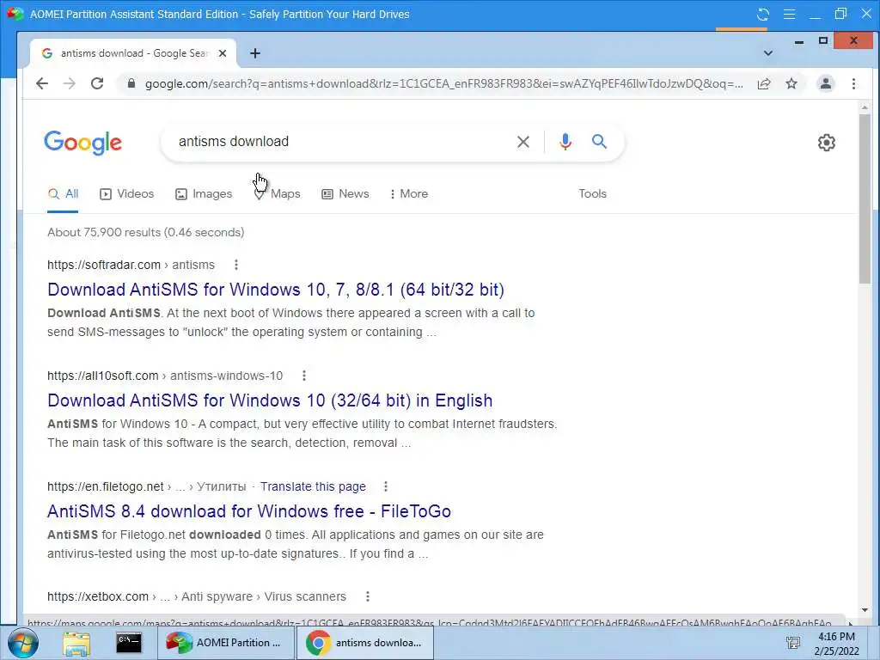880x660 pixels.
Task: Click the Chrome back arrow
Action: click(42, 83)
